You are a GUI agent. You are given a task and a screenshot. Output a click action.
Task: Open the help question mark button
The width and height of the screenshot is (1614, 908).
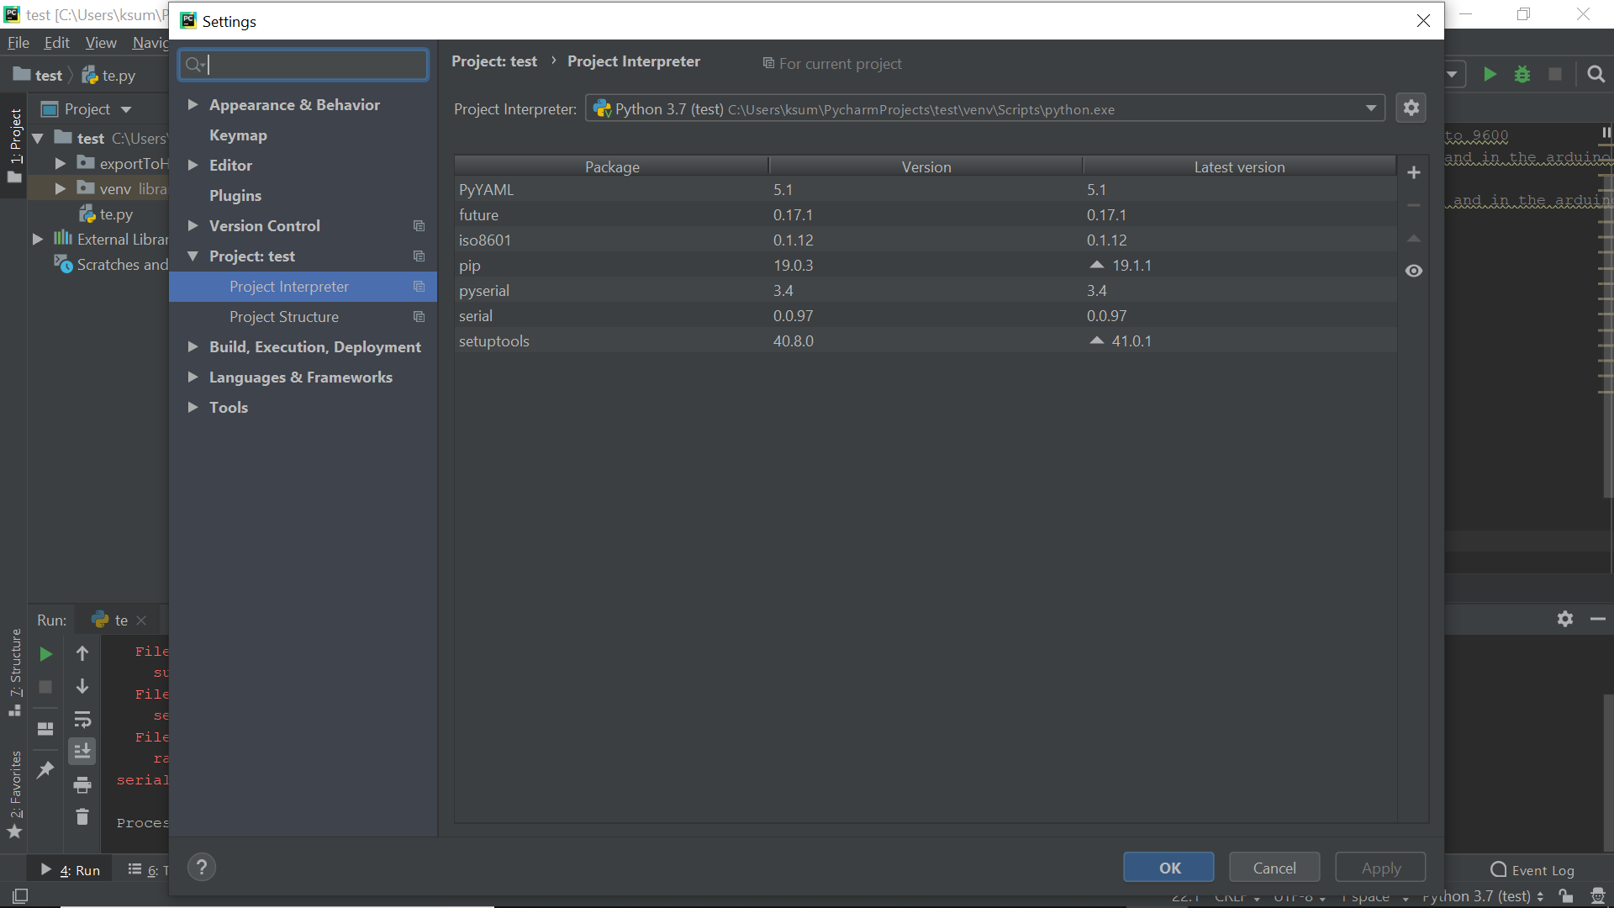point(202,868)
